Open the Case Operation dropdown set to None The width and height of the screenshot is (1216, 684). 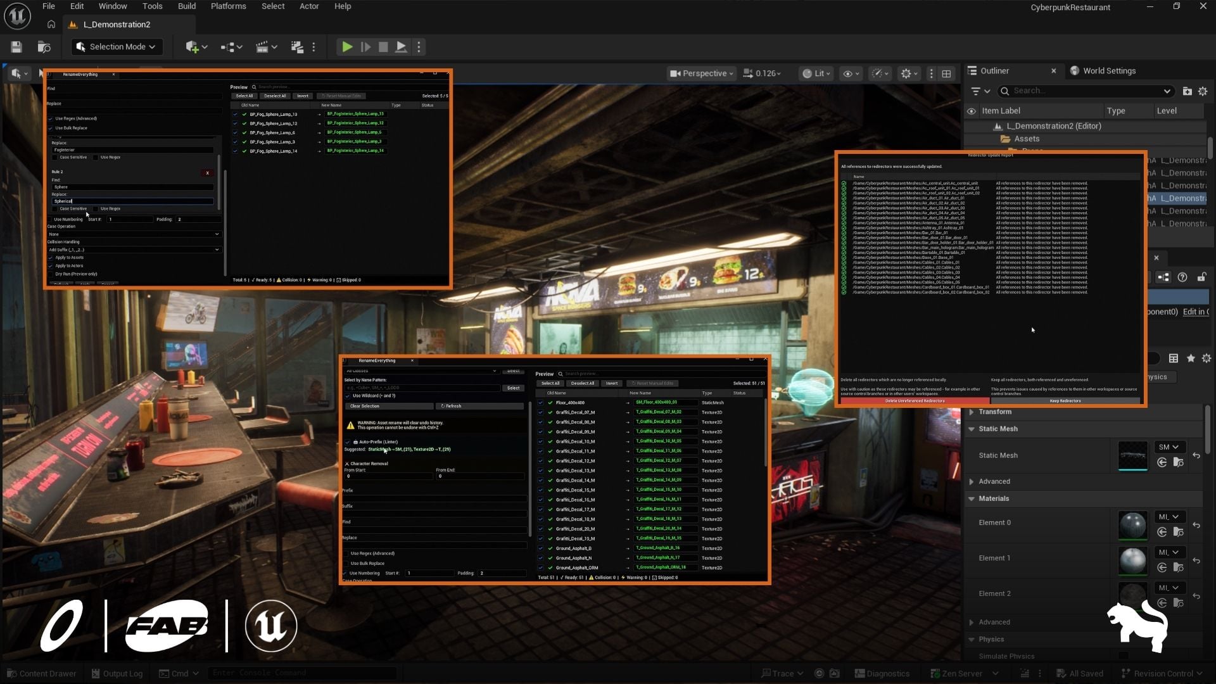[134, 234]
